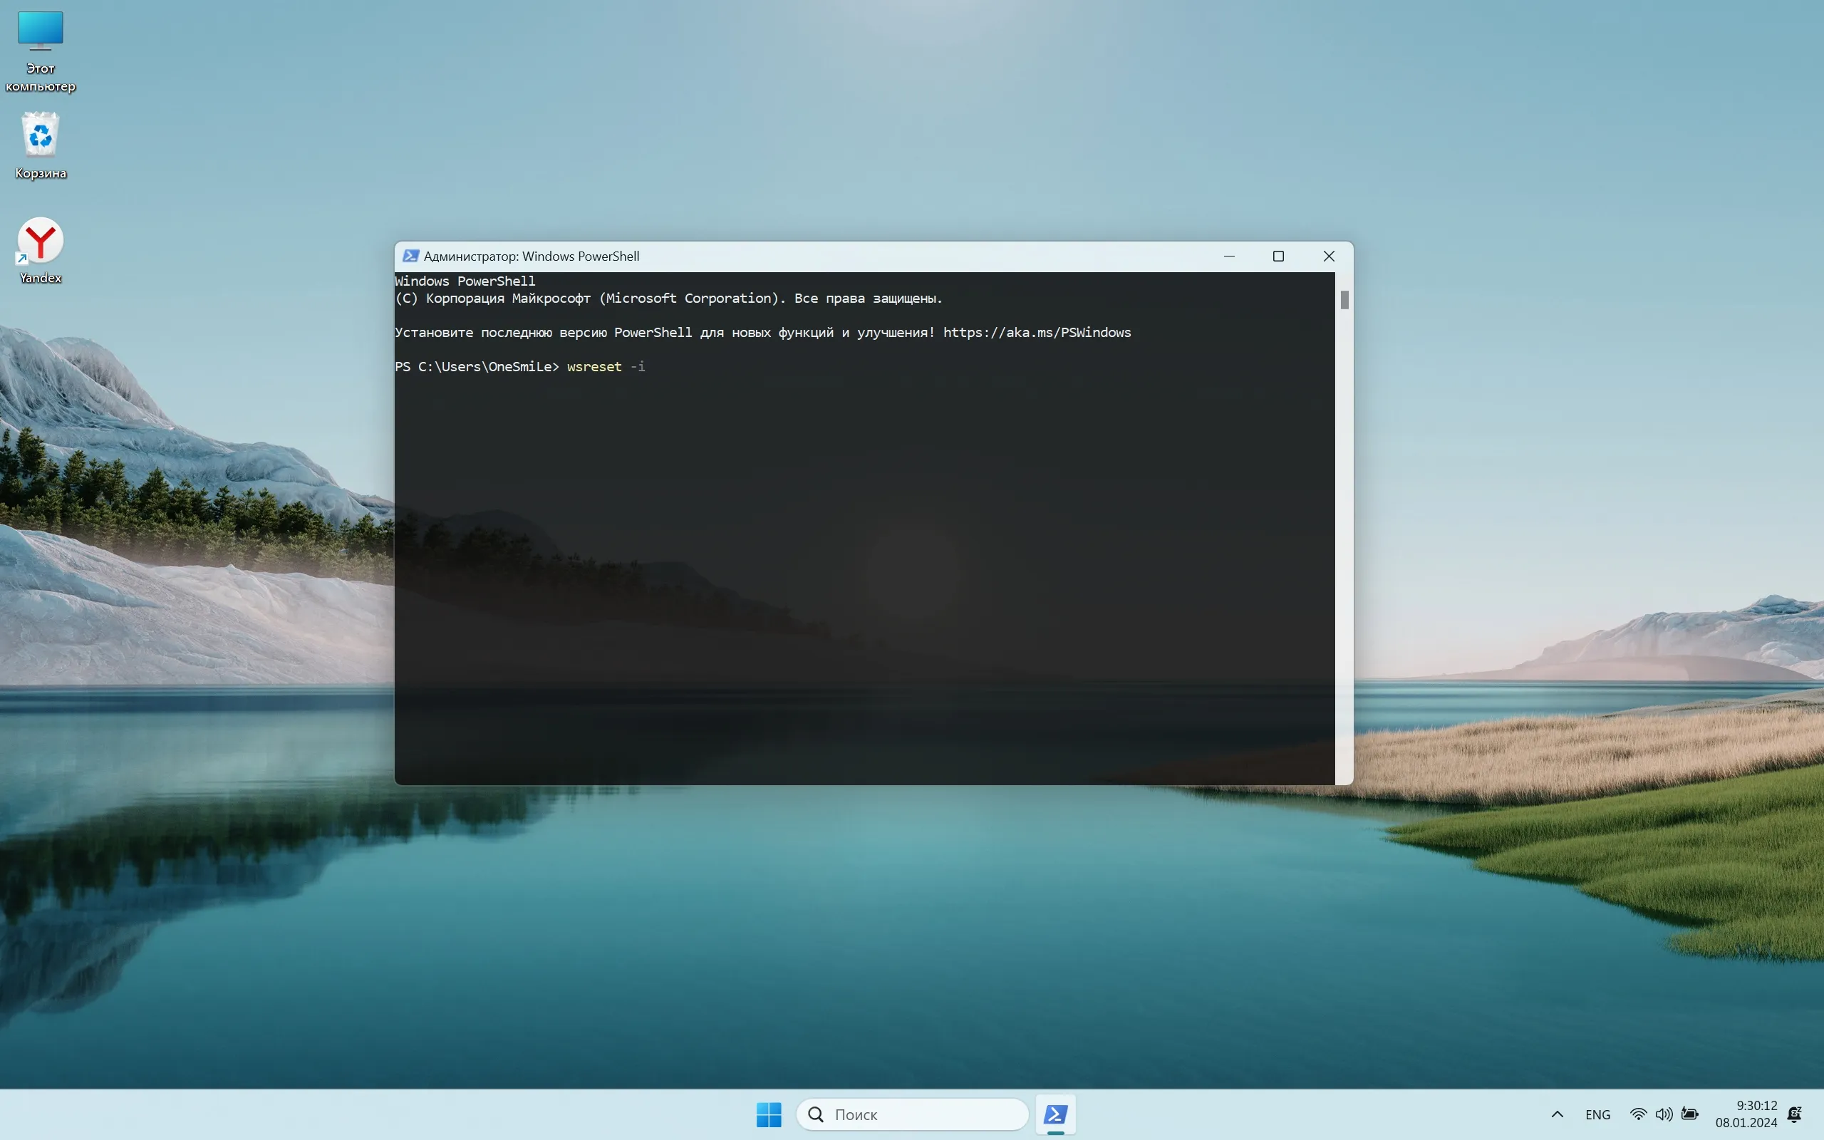The width and height of the screenshot is (1824, 1140).
Task: Maximize the PowerShell window
Action: 1278,256
